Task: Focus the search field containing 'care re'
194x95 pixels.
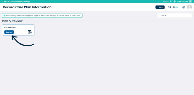Action: coord(174,15)
